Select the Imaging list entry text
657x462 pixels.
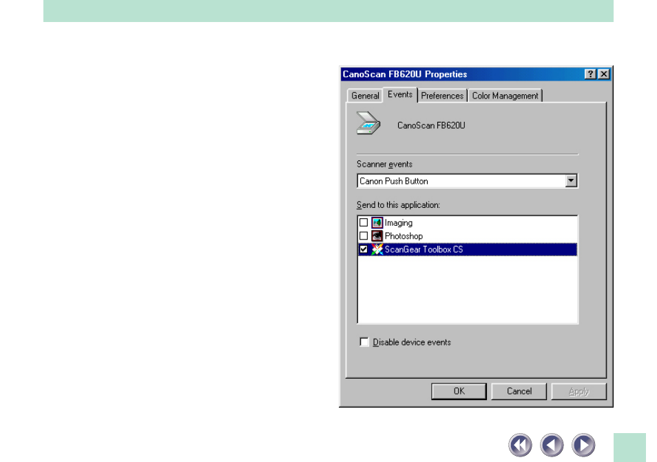399,223
